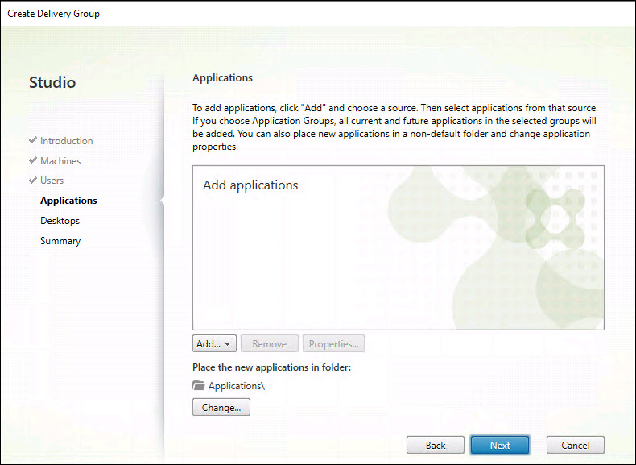The height and width of the screenshot is (465, 636).
Task: Open the Add... dropdown menu
Action: (214, 344)
